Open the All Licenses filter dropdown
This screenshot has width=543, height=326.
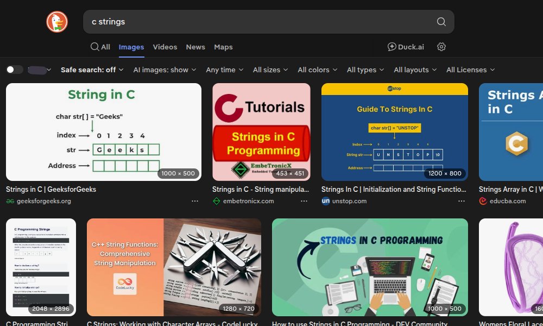tap(471, 70)
